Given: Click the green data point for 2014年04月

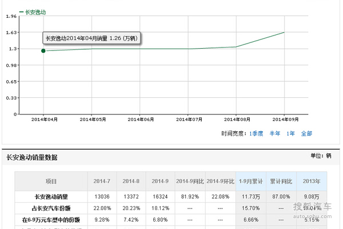Looking at the screenshot, I should 43,51.
